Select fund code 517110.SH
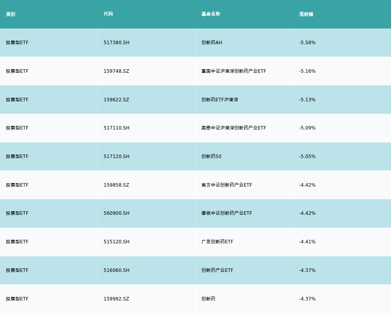 point(117,128)
